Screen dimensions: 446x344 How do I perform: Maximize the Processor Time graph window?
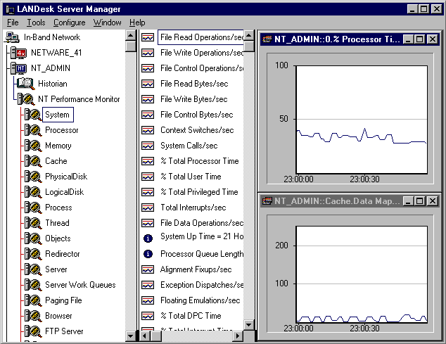point(420,39)
